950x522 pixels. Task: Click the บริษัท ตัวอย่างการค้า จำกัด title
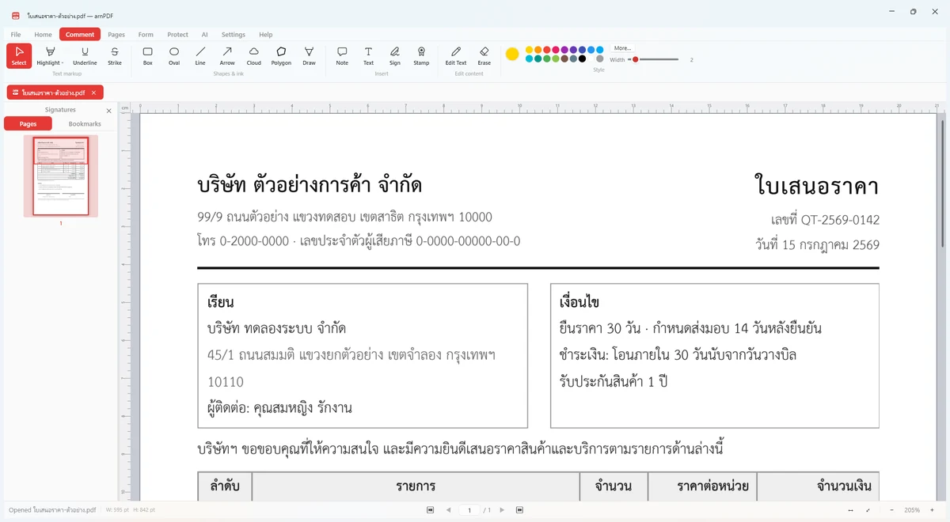pos(310,185)
